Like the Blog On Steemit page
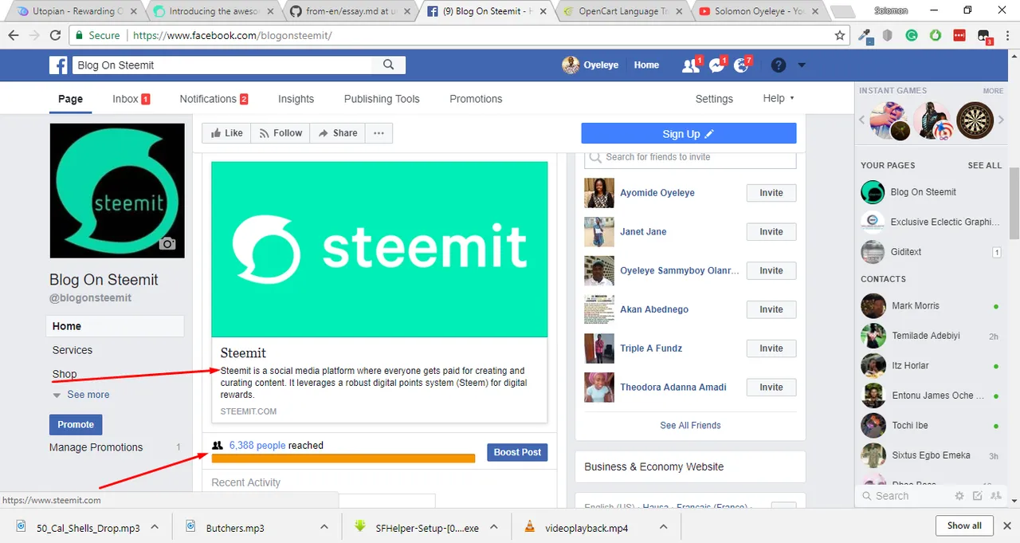 pos(226,133)
